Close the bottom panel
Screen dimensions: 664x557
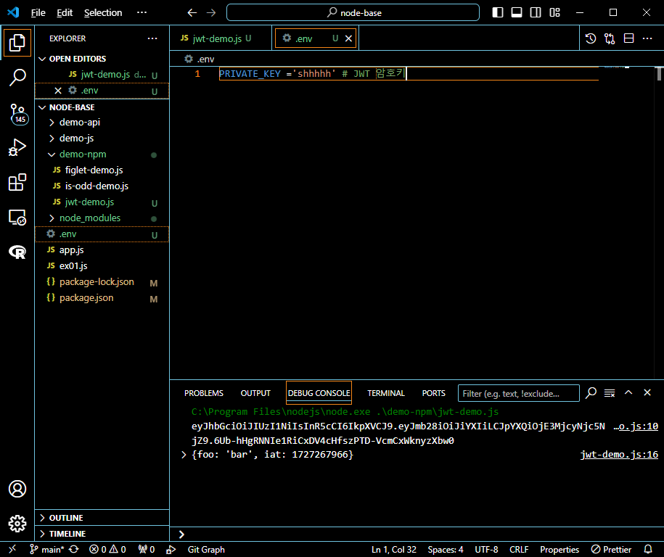647,393
